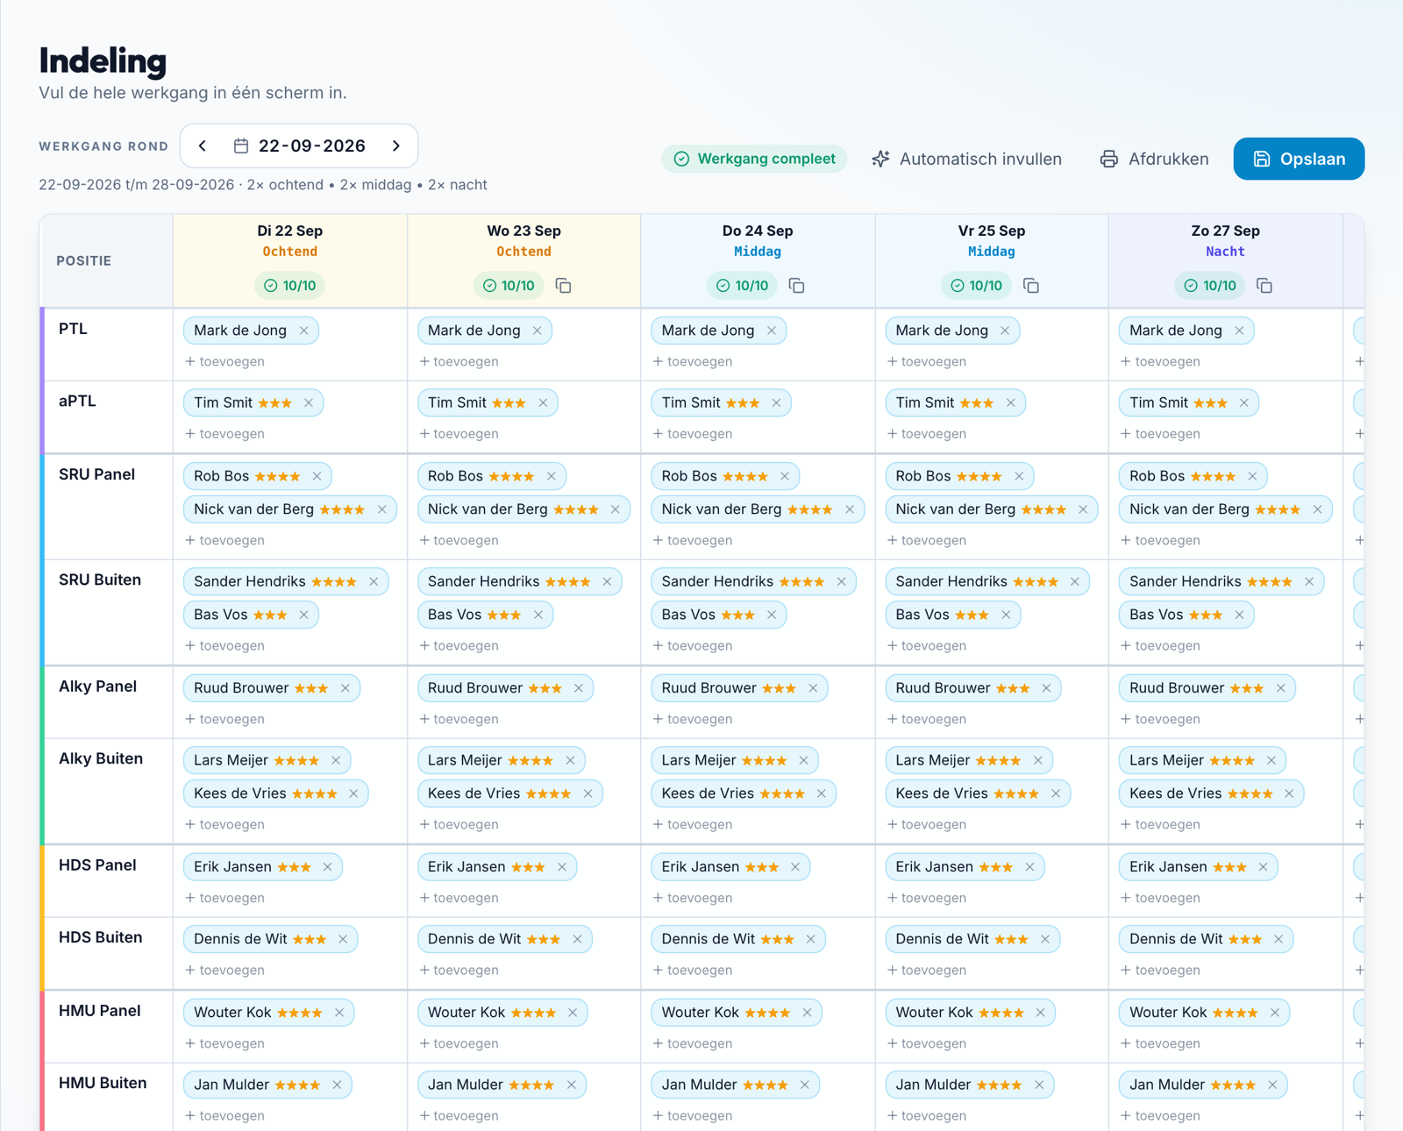Add person to Alky Panel on Do 24 Sep
Viewport: 1403px width, 1131px height.
pyautogui.click(x=693, y=719)
